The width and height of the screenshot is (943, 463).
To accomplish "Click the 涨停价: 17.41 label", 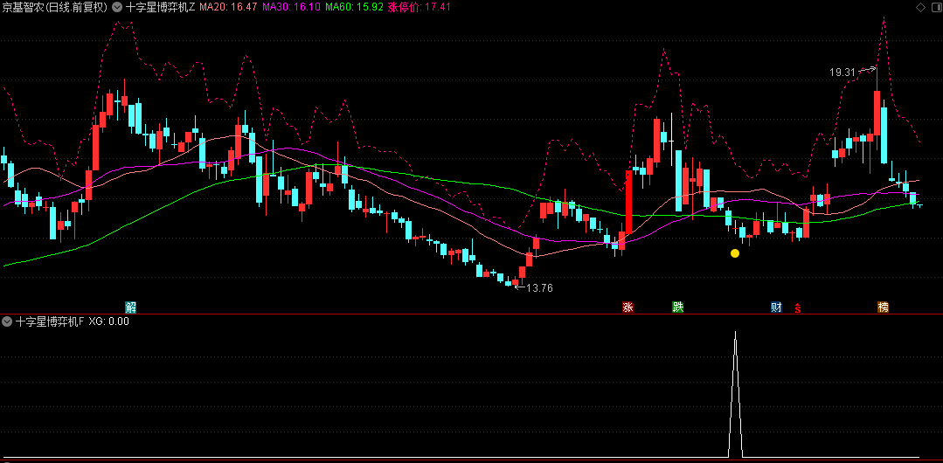I will tap(419, 7).
